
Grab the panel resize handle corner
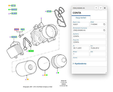pyautogui.click(x=106, y=73)
